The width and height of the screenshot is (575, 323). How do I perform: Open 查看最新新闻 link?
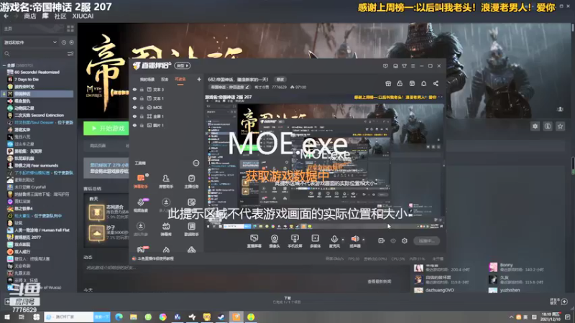point(379,281)
